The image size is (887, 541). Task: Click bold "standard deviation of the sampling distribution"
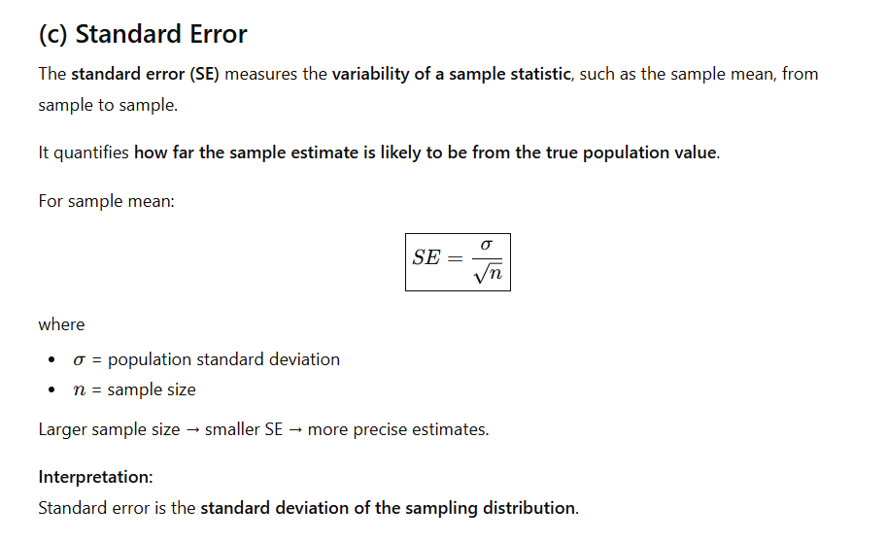click(388, 507)
